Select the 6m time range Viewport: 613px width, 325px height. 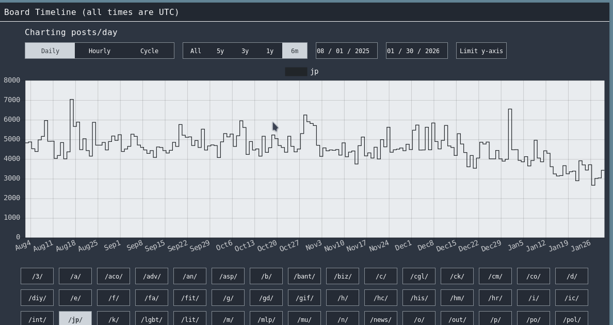click(295, 51)
